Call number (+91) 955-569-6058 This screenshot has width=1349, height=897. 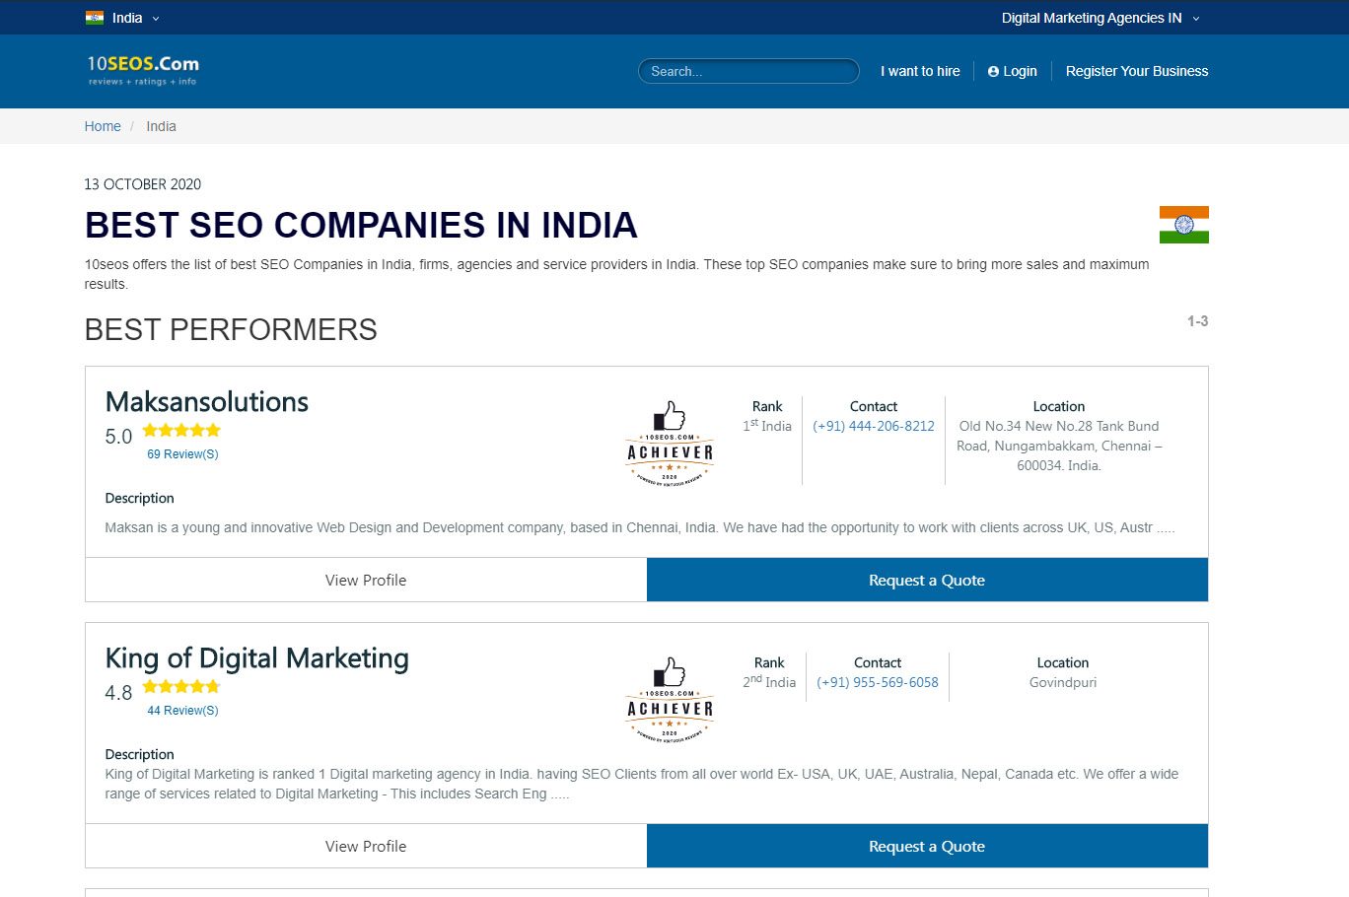[878, 682]
